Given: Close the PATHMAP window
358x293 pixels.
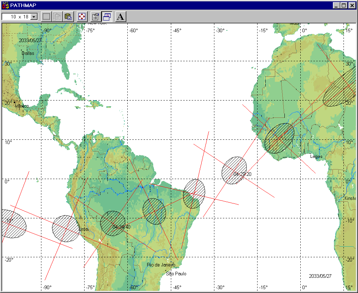Looking at the screenshot, I should [x=352, y=5].
